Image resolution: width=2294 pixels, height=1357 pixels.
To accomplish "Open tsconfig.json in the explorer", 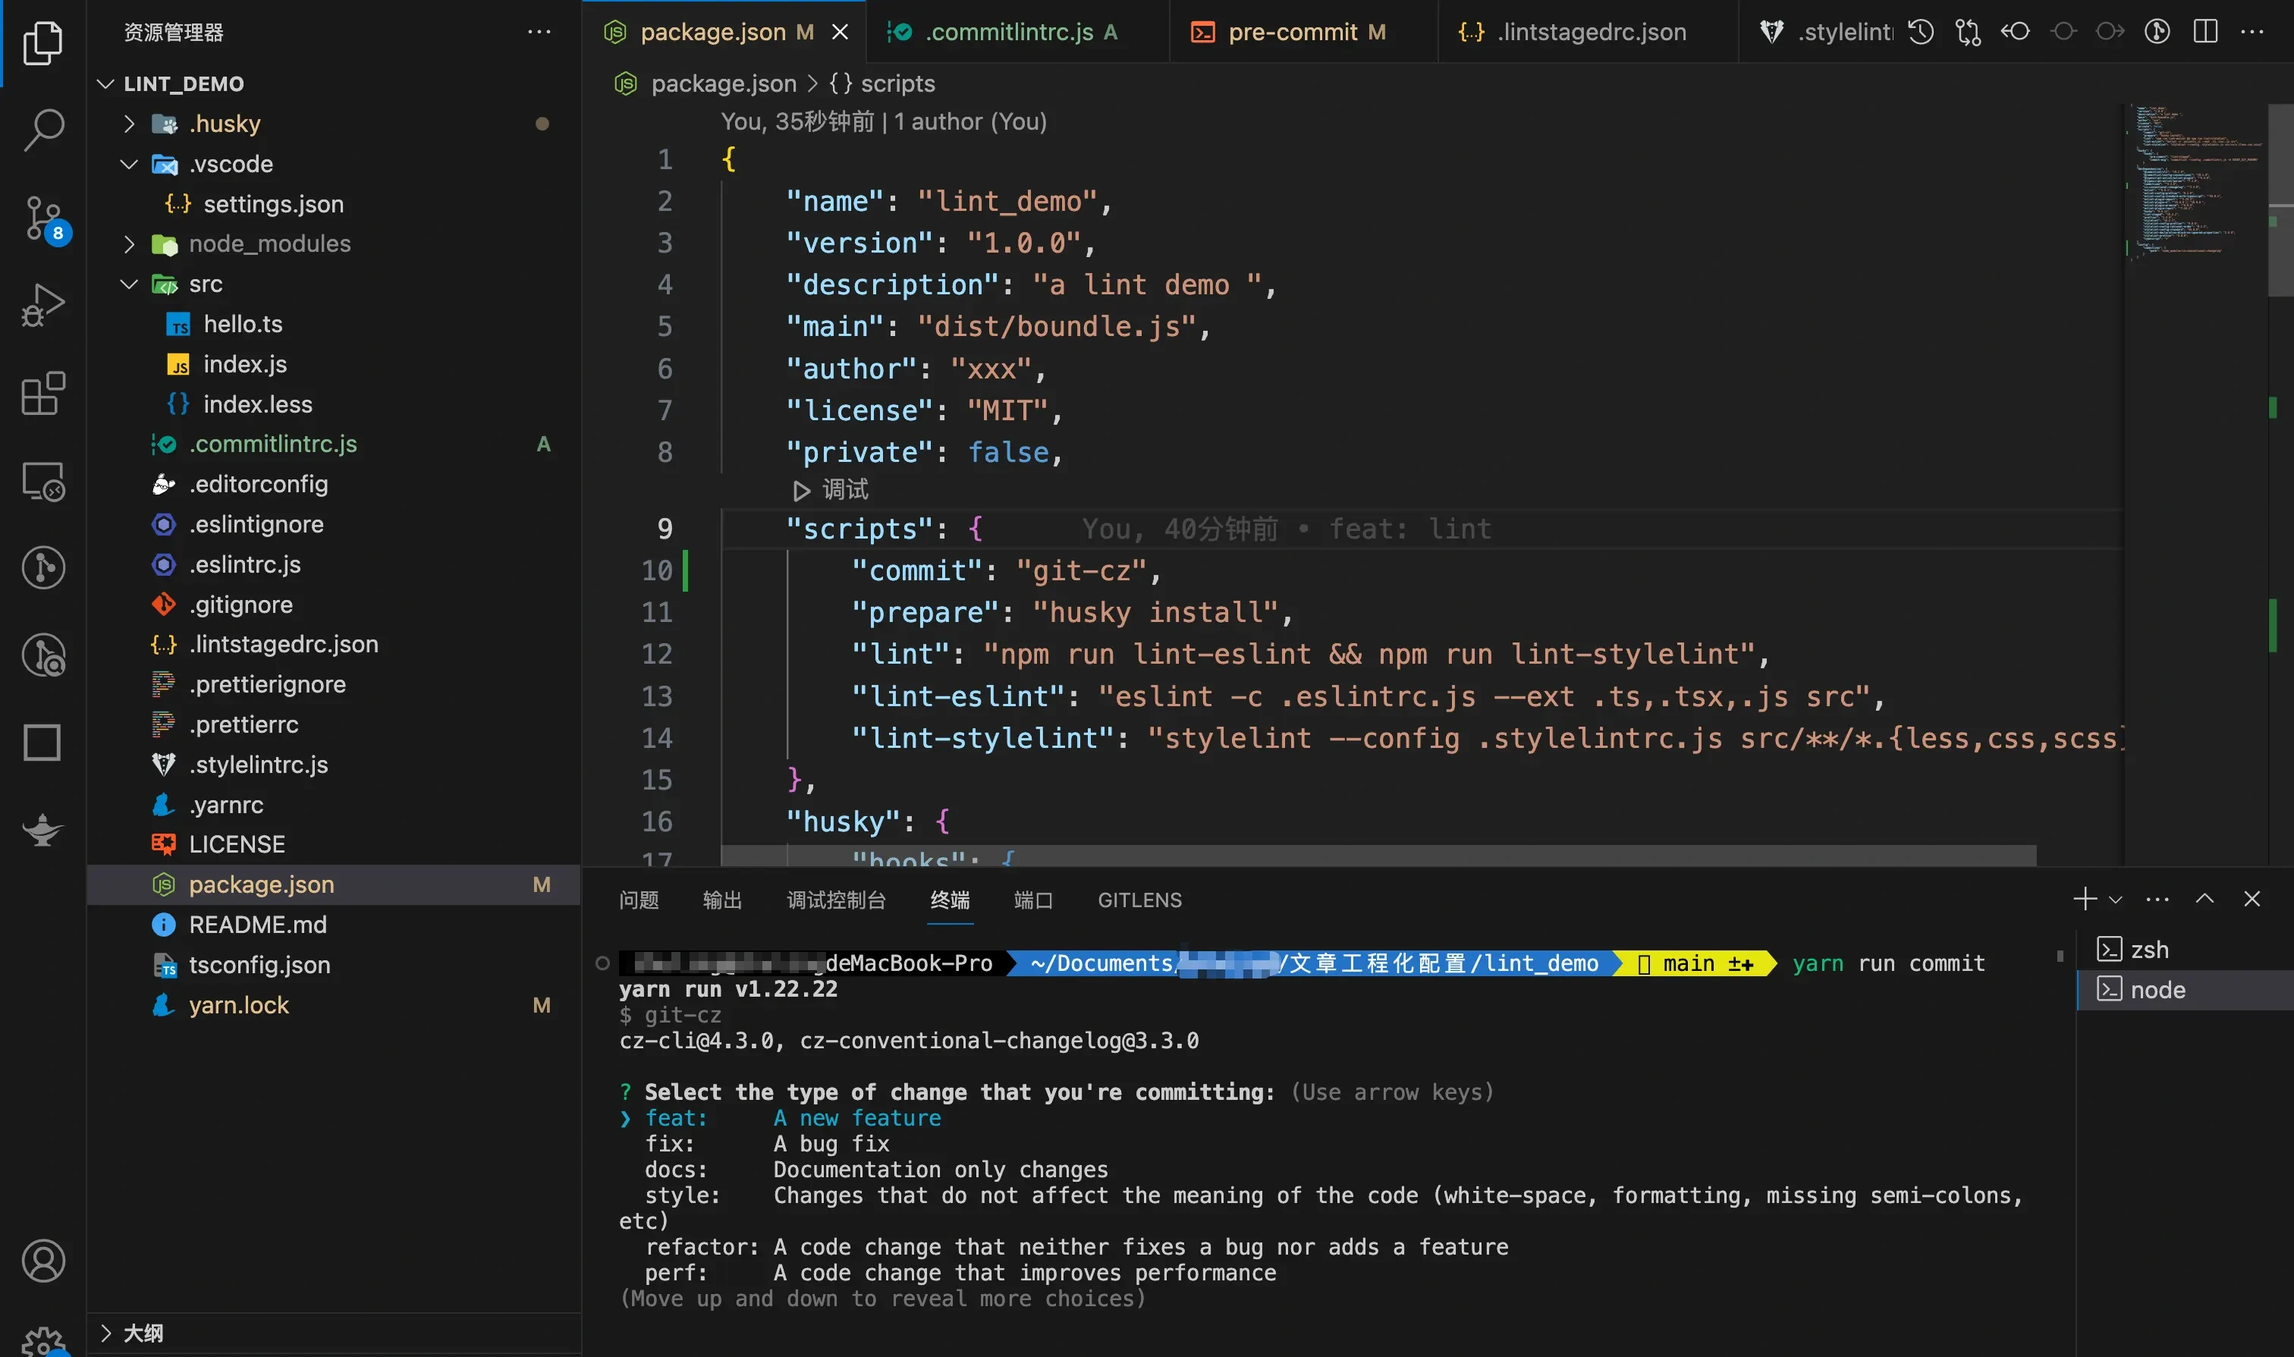I will coord(259,965).
